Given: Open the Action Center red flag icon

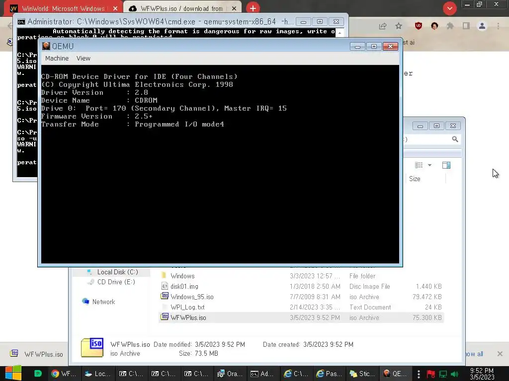Looking at the screenshot, I should click(x=431, y=374).
